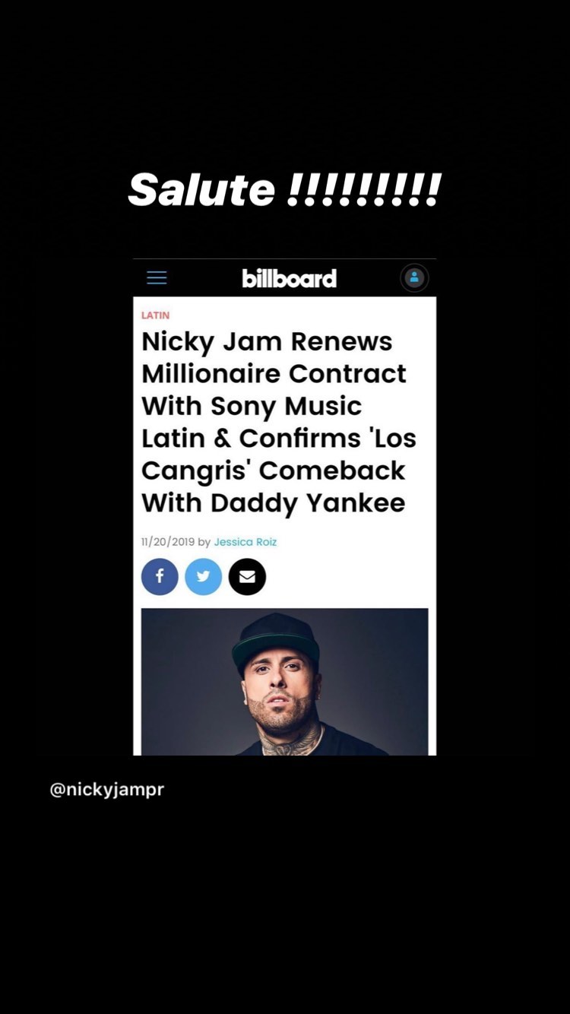The image size is (570, 1014).
Task: Share the article on Twitter
Action: coord(203,576)
